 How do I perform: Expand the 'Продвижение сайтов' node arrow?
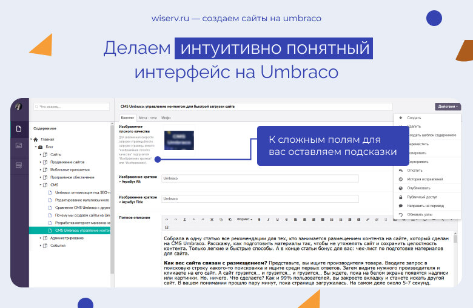41,162
